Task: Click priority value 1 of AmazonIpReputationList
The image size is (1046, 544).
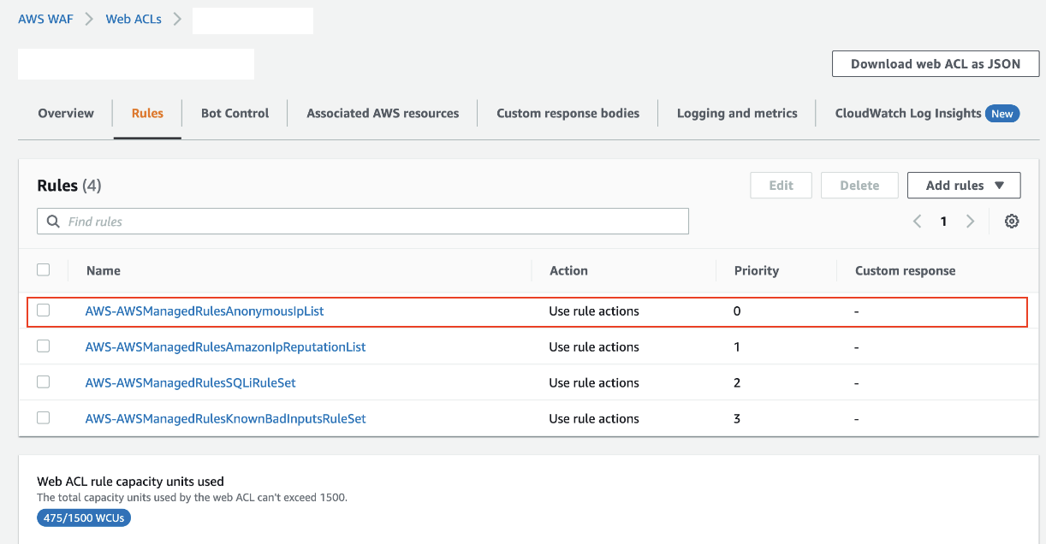Action: point(737,347)
